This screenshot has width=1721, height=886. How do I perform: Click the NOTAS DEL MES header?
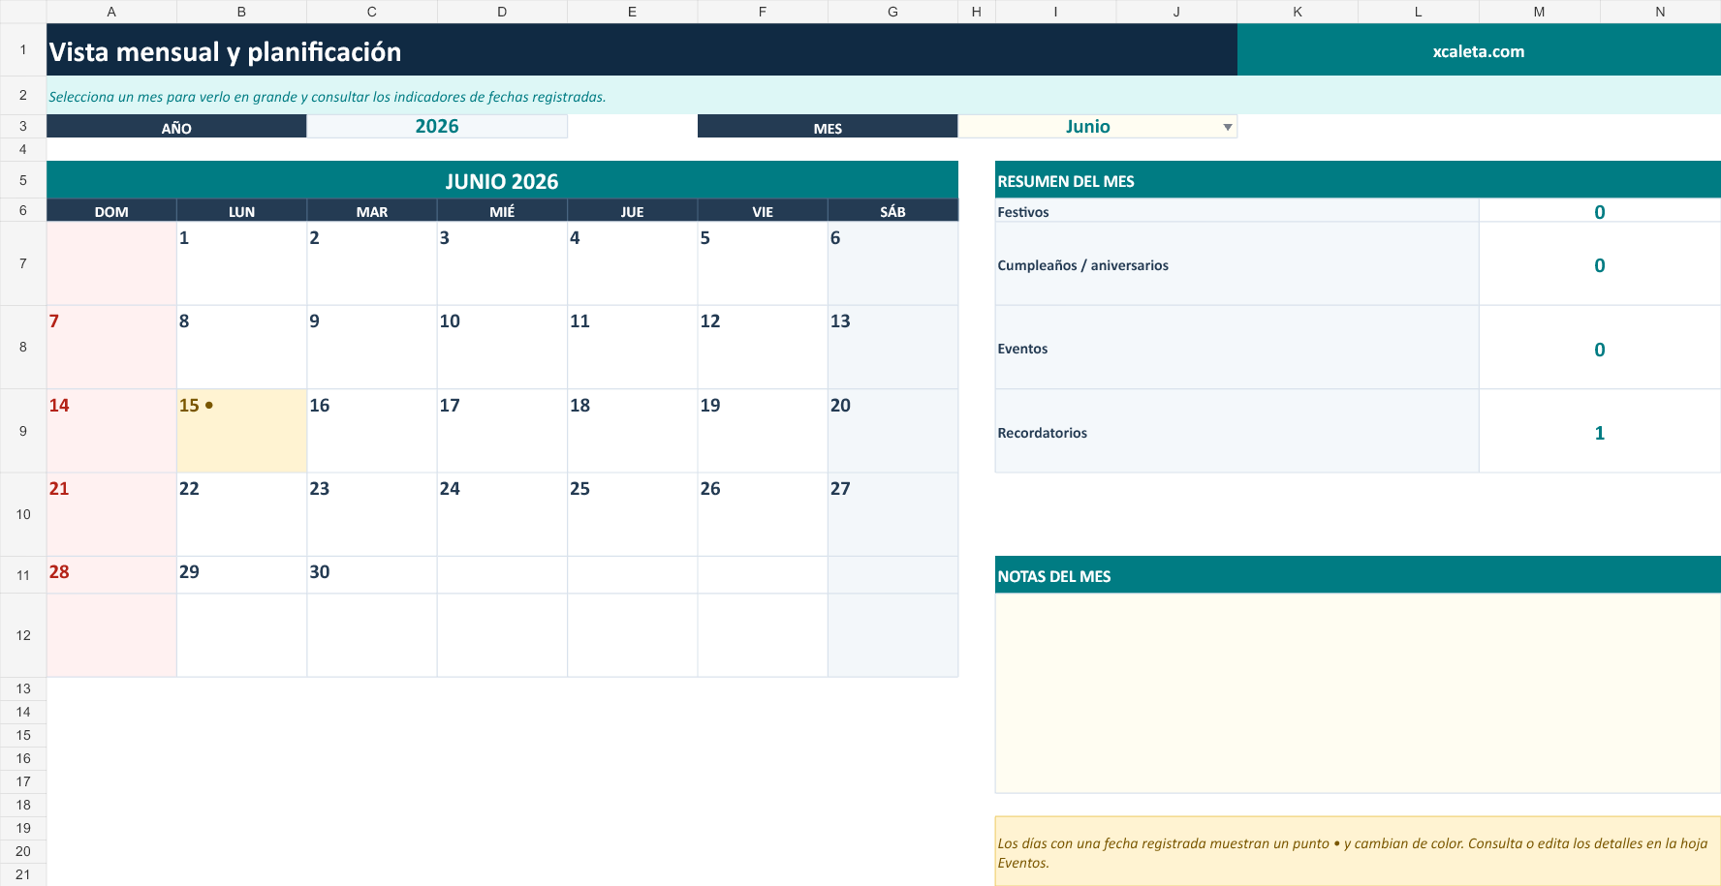pyautogui.click(x=1358, y=575)
